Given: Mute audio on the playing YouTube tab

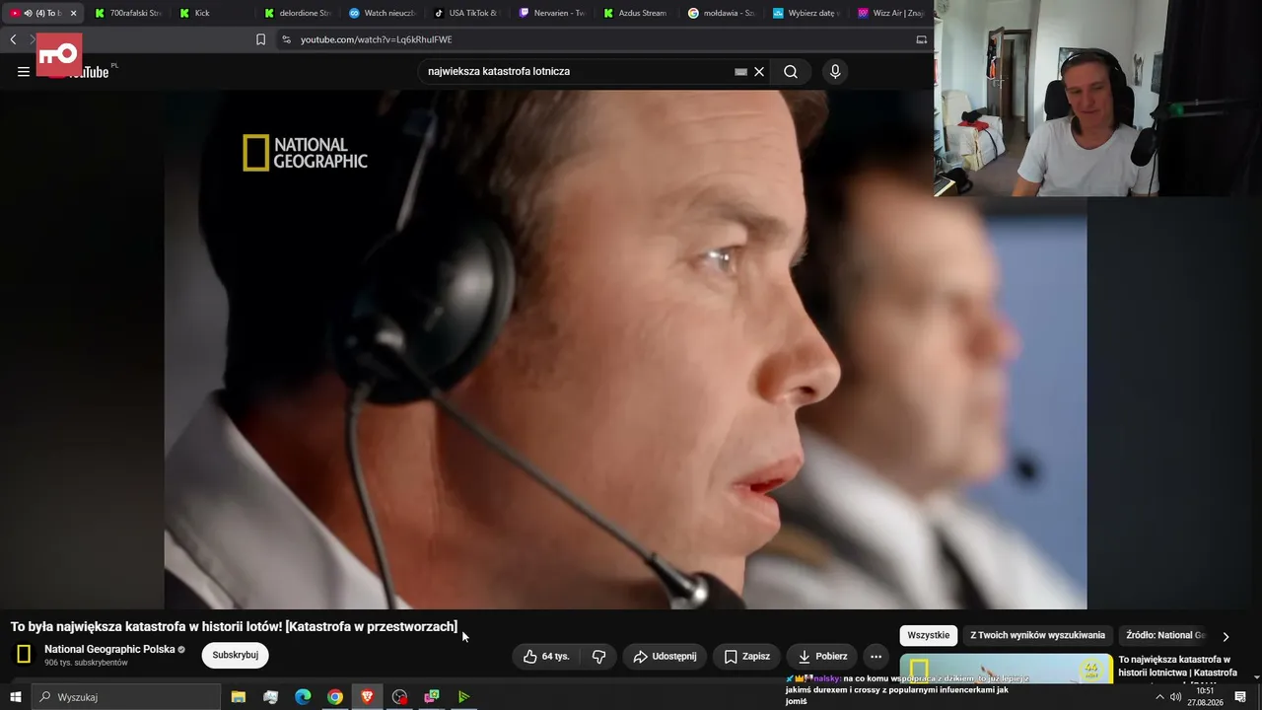Looking at the screenshot, I should (28, 13).
